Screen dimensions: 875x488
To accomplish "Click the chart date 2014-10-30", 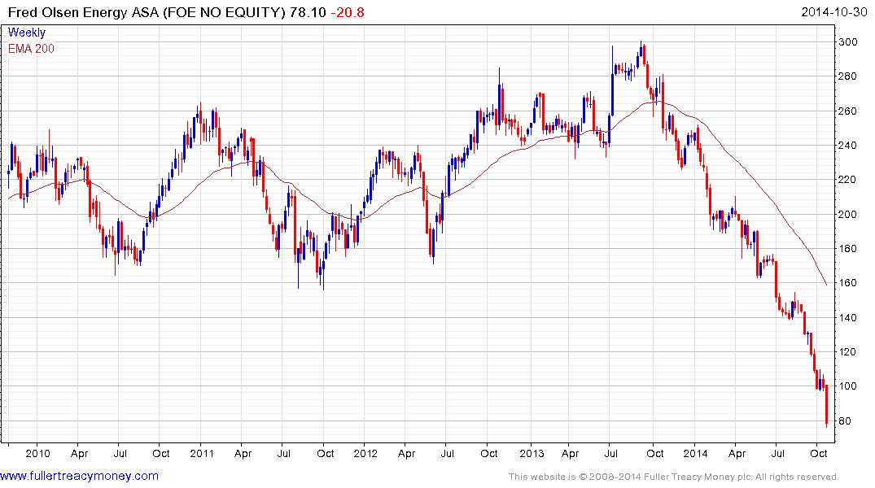I will click(834, 11).
